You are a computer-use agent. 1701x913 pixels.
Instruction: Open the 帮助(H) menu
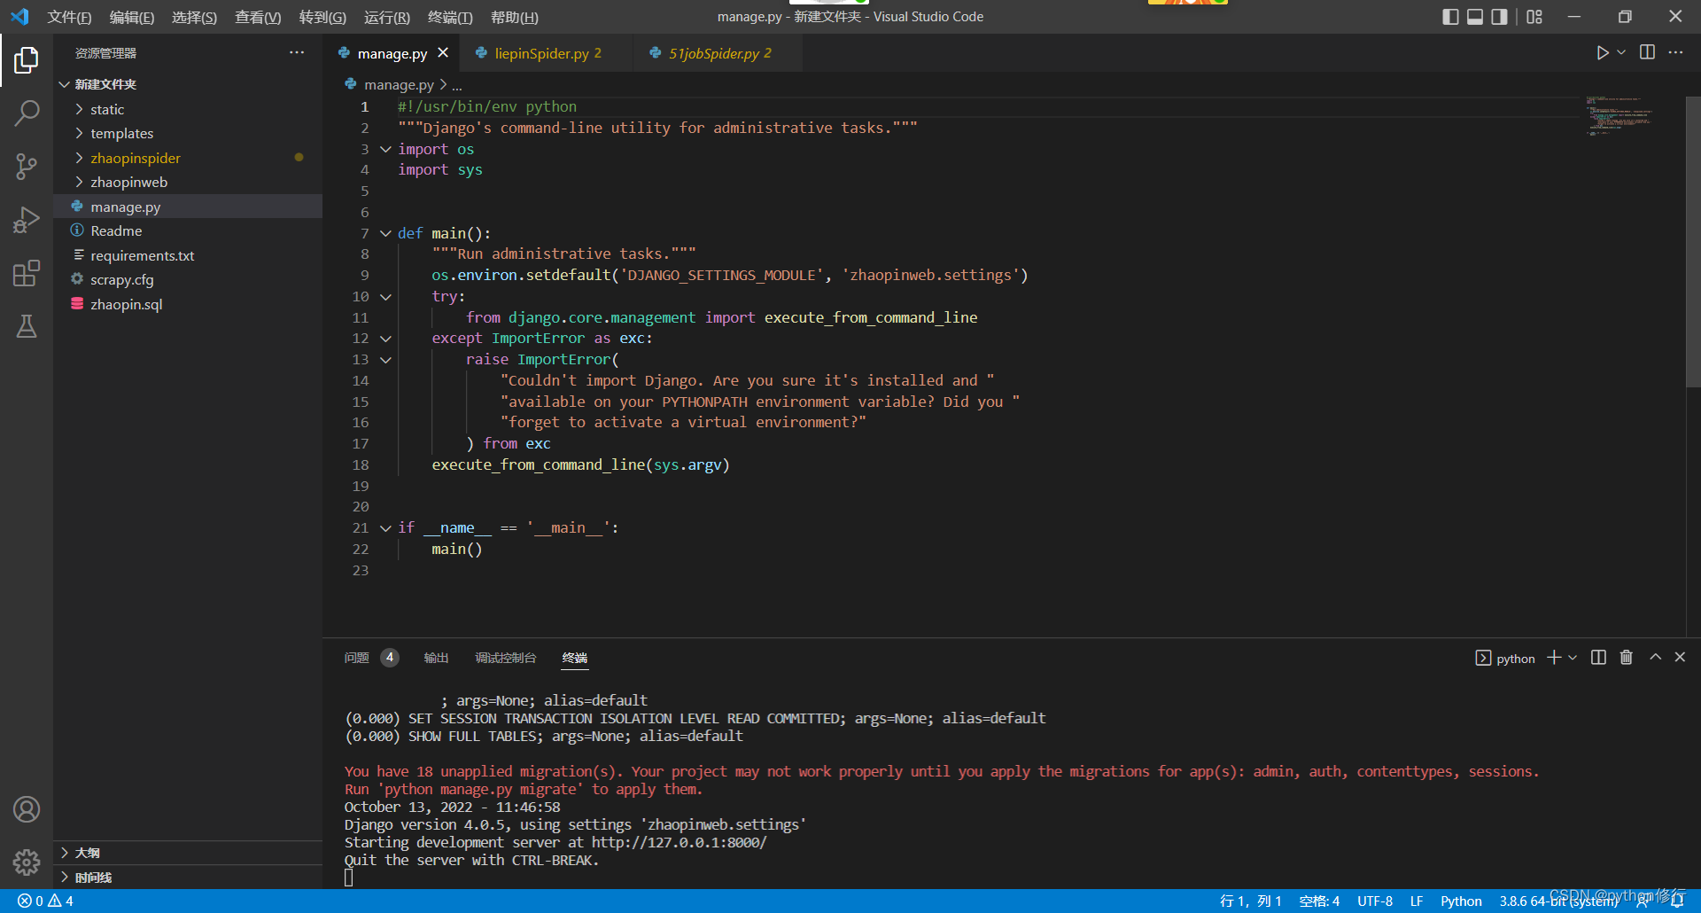(515, 17)
